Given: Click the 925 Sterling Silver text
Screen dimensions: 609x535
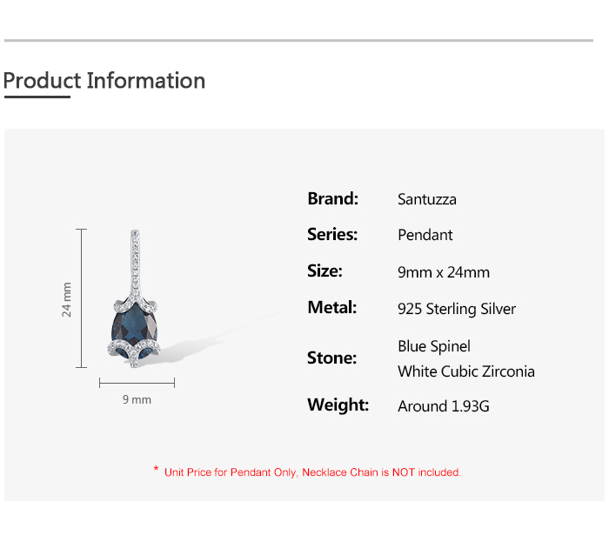Looking at the screenshot, I should click(x=457, y=309).
